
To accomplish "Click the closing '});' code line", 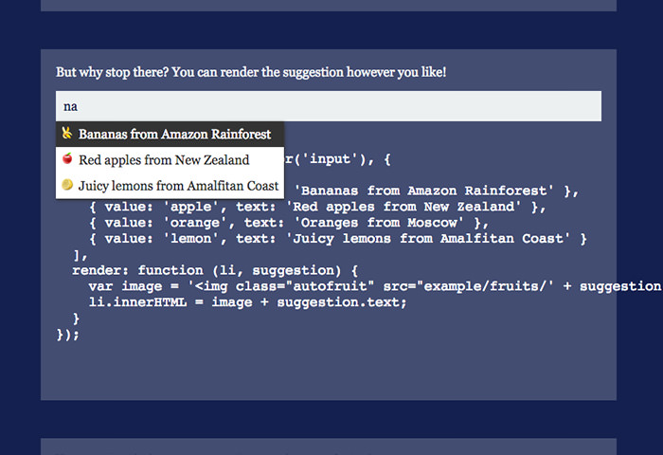I will click(x=67, y=335).
